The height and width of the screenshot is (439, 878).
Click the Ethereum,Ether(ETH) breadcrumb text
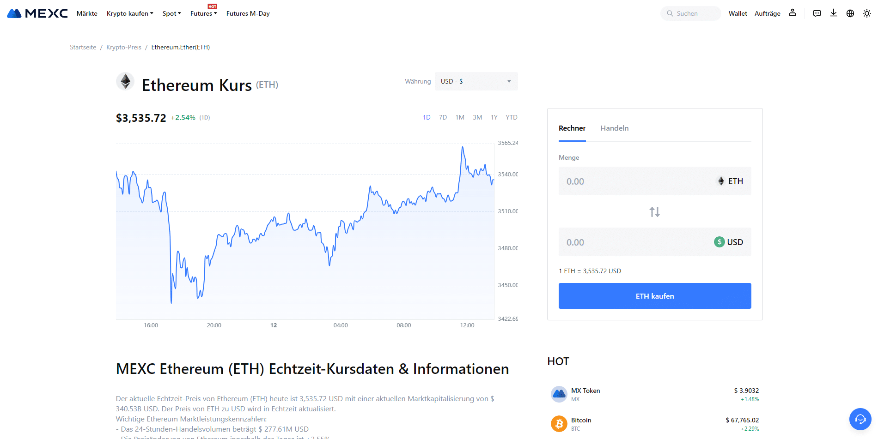(x=181, y=47)
